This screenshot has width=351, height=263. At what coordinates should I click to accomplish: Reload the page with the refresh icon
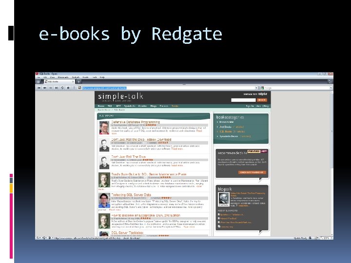pyautogui.click(x=62, y=88)
